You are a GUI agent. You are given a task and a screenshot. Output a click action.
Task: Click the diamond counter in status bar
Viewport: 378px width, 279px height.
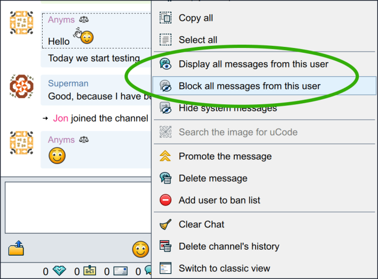(x=59, y=271)
